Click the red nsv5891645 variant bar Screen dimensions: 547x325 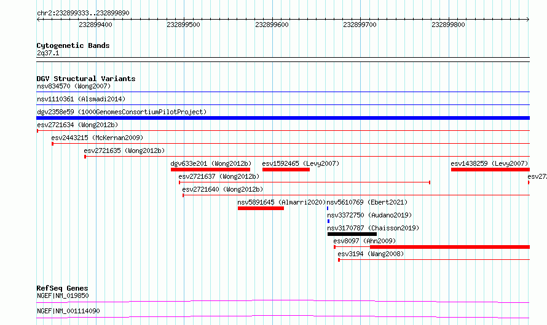[261, 208]
